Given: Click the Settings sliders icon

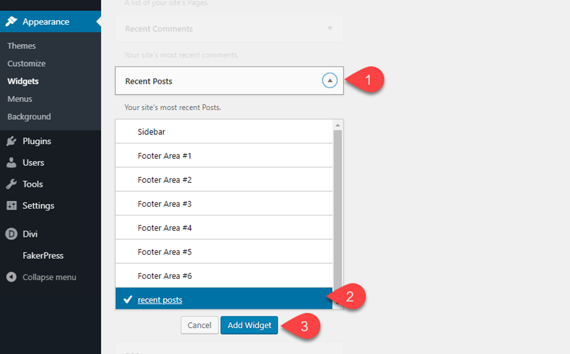Looking at the screenshot, I should (x=11, y=206).
